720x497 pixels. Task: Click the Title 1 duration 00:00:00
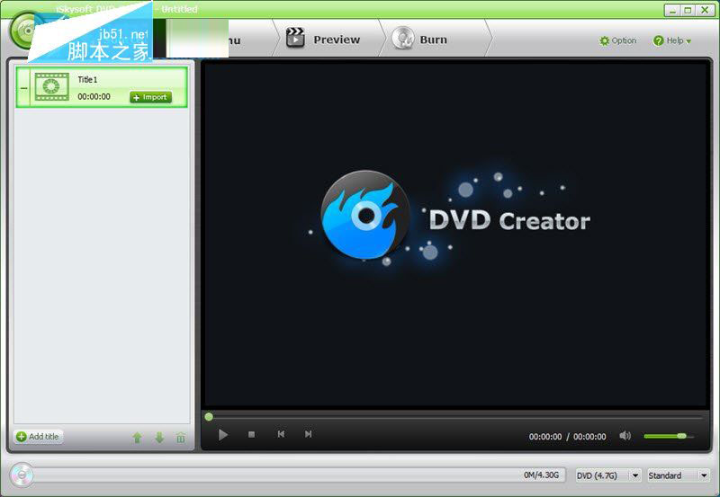94,96
